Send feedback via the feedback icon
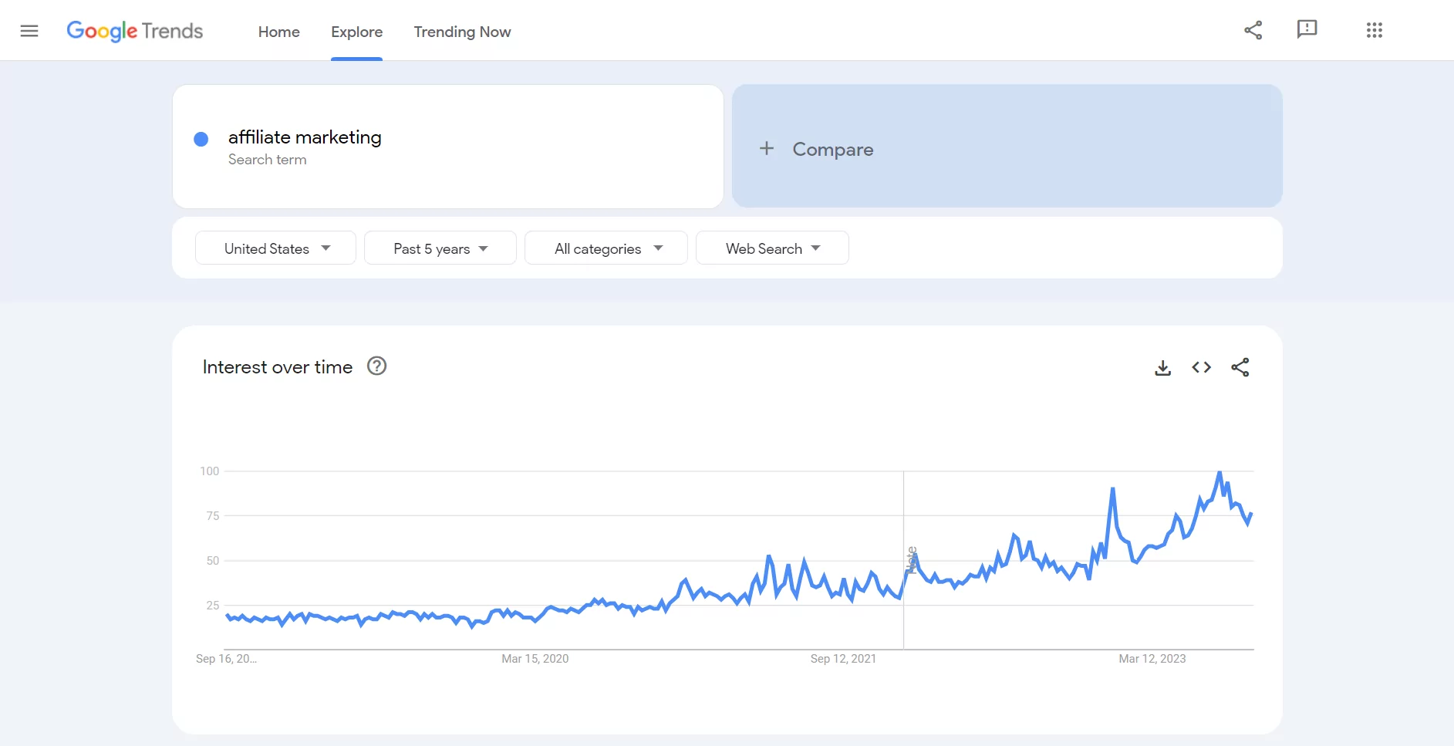The image size is (1454, 746). point(1307,29)
